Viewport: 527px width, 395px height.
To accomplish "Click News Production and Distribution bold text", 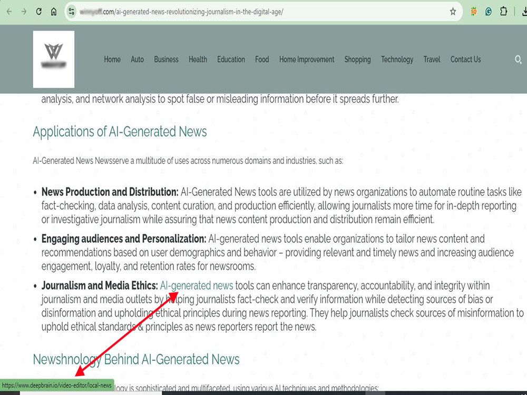I will [110, 192].
